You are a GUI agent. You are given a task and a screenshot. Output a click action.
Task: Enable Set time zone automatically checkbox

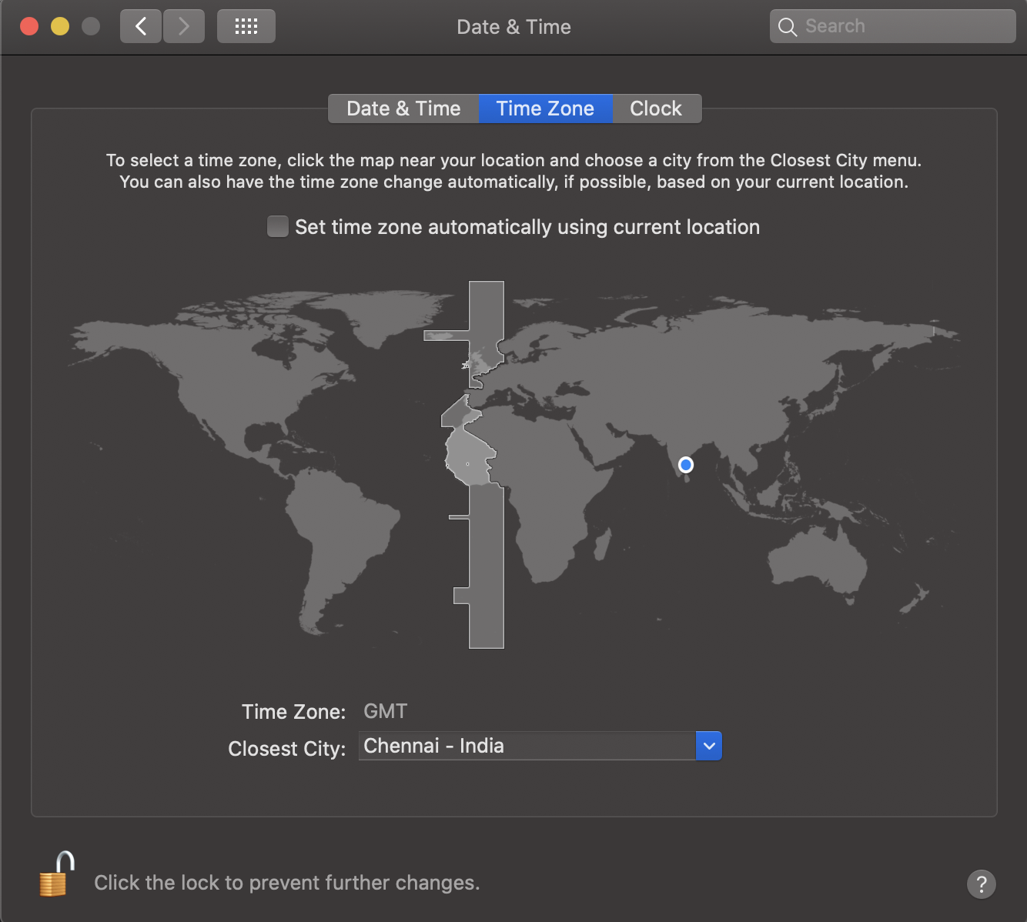pyautogui.click(x=277, y=226)
